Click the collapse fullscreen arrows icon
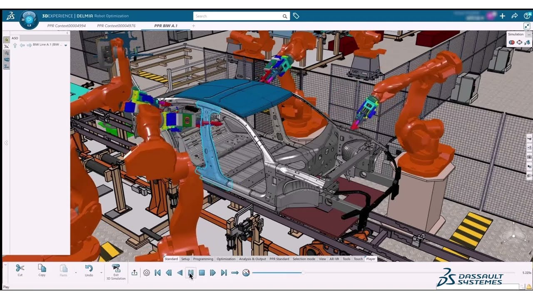 [x=527, y=26]
